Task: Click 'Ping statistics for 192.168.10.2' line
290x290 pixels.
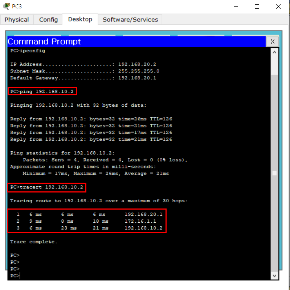Action: click(62, 153)
